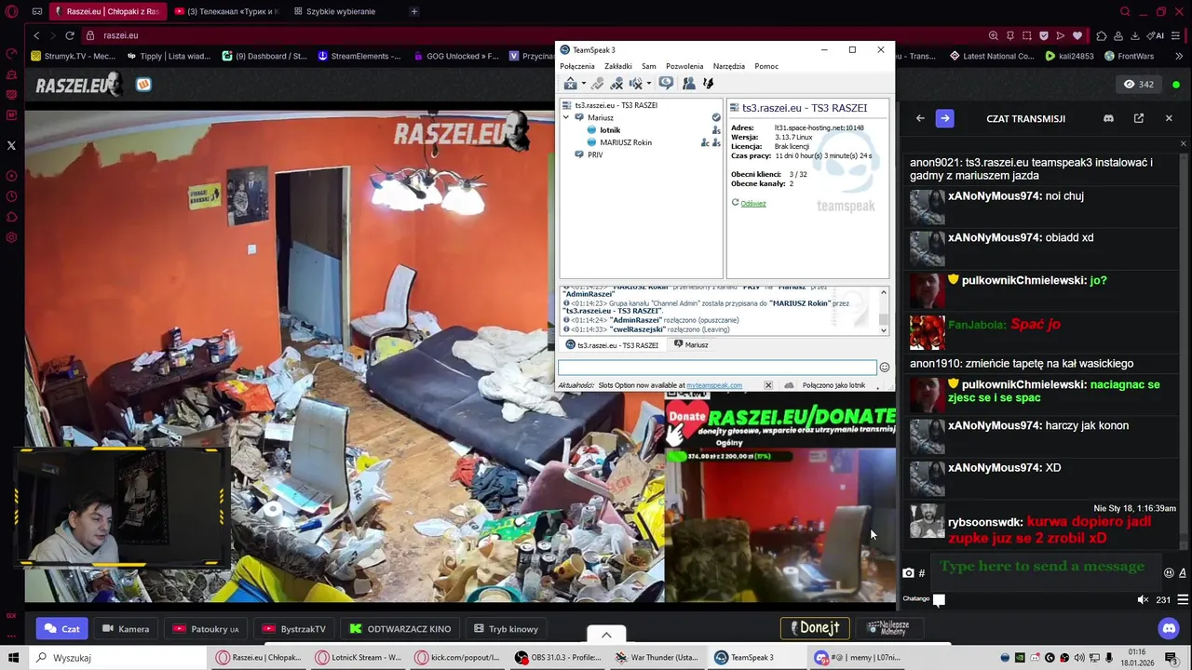The width and height of the screenshot is (1192, 670).
Task: Open browser extensions cube icon
Action: (x=1102, y=35)
